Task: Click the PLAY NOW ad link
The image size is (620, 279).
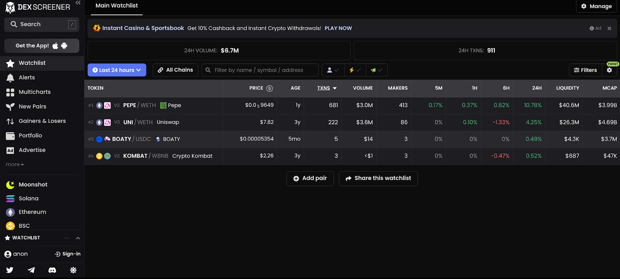Action: (x=338, y=28)
